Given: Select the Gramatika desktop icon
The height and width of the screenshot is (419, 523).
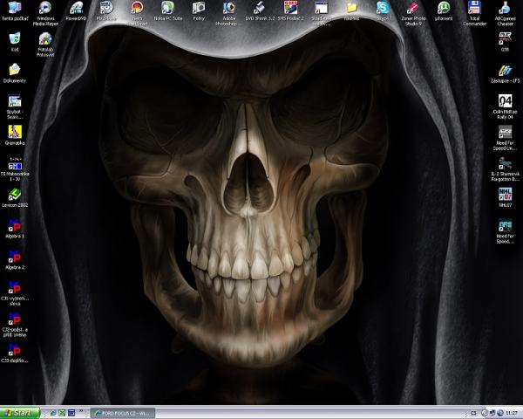Looking at the screenshot, I should [15, 132].
